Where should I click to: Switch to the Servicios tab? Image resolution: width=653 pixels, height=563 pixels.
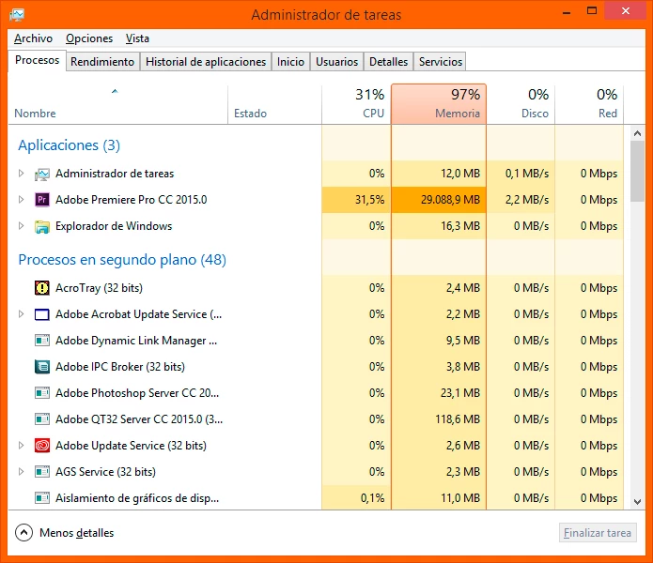[x=441, y=62]
